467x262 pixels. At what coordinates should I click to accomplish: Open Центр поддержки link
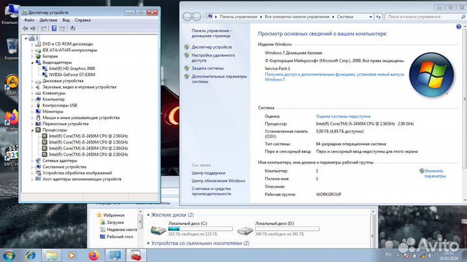[x=208, y=173]
